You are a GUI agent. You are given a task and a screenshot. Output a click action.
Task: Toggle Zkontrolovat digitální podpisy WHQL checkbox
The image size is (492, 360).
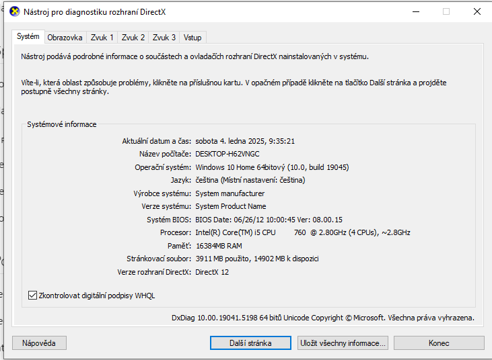(x=32, y=296)
